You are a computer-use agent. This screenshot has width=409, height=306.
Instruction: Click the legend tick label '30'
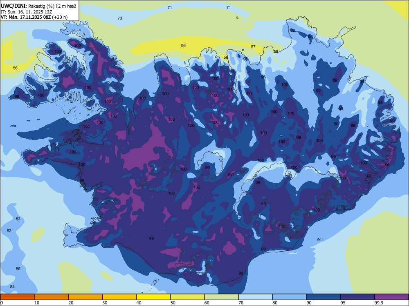(105, 303)
